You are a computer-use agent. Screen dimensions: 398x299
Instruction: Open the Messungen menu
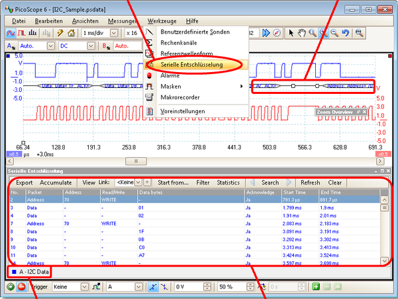[123, 21]
